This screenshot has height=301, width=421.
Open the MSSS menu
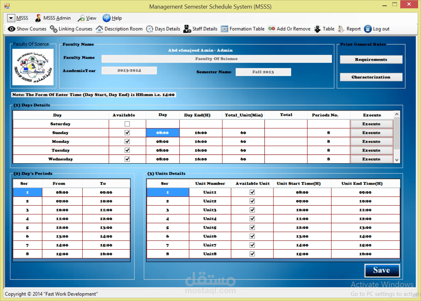[22, 18]
